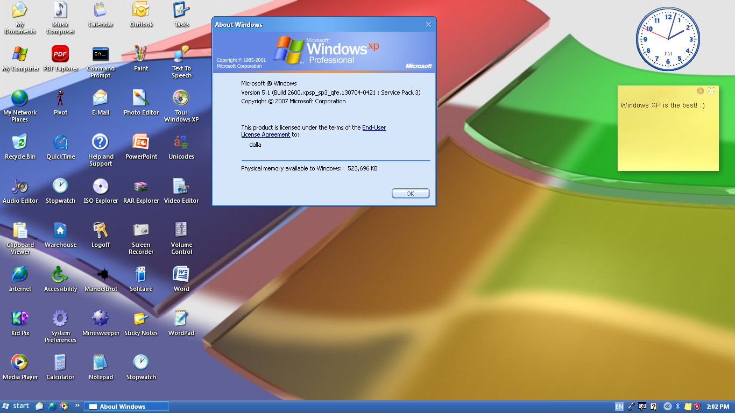Open the PowerPoint desktop icon

pos(141,147)
